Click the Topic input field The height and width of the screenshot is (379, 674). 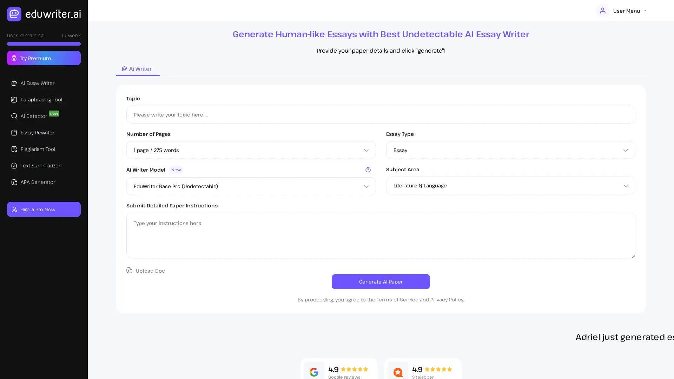point(381,114)
